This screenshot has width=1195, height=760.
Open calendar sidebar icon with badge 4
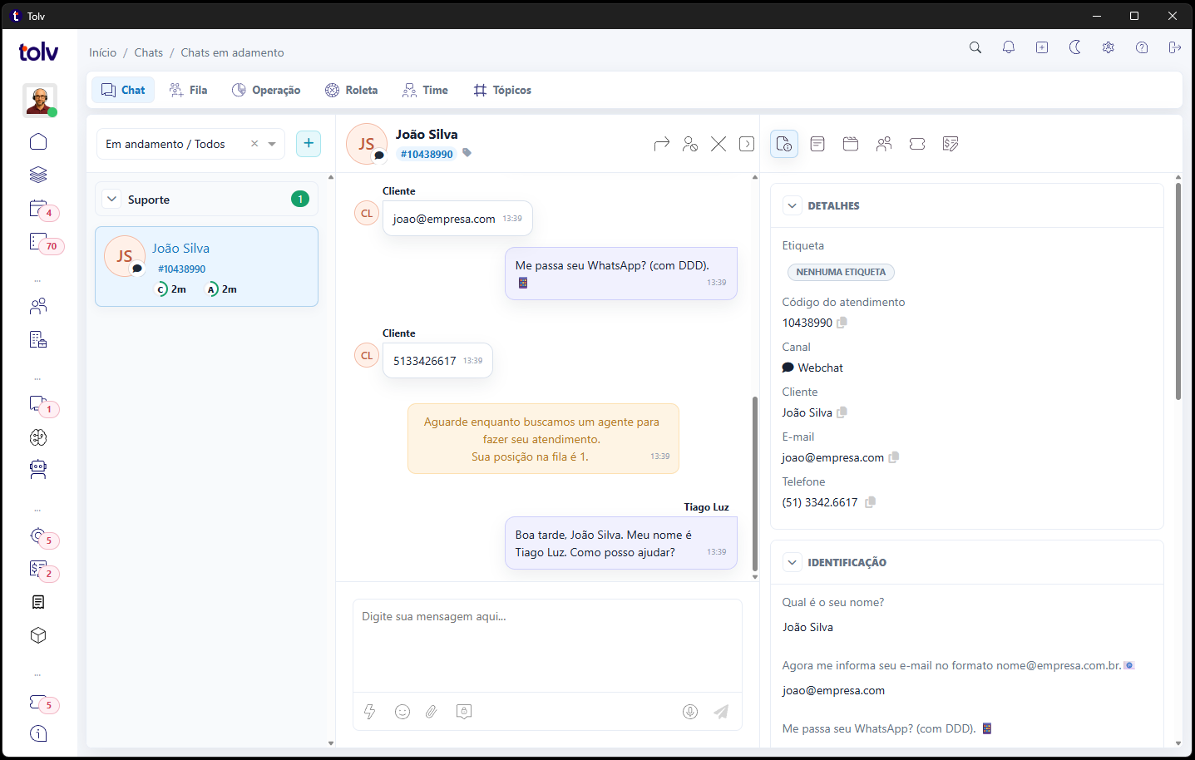(40, 209)
